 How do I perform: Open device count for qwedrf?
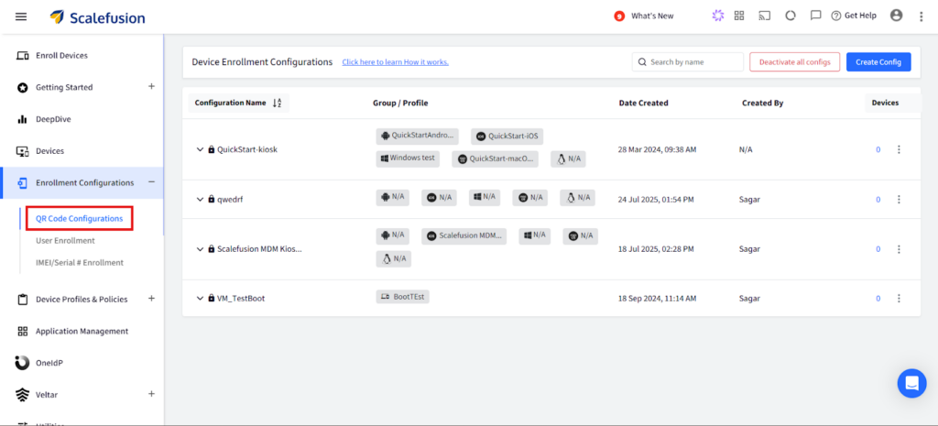(x=878, y=200)
